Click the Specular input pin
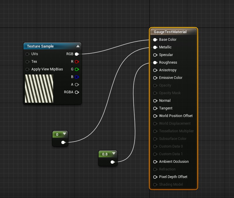Image resolution: width=234 pixels, height=198 pixels. coord(155,55)
